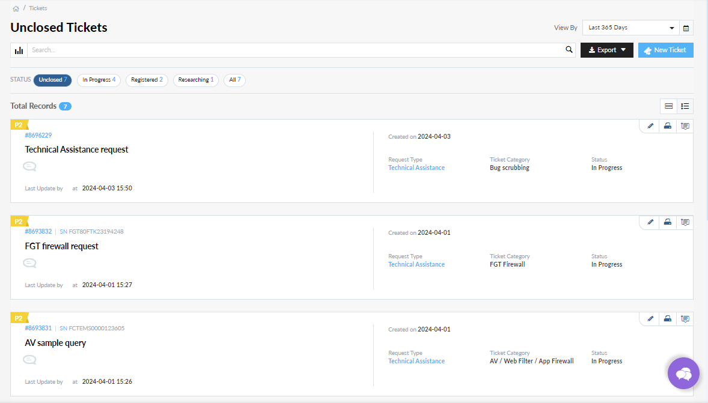Edit ticket #8693831 with pencil icon

(650, 318)
